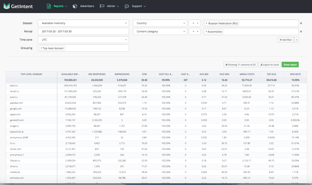
Task: Remove the Top level domain grouping
Action: [41, 48]
